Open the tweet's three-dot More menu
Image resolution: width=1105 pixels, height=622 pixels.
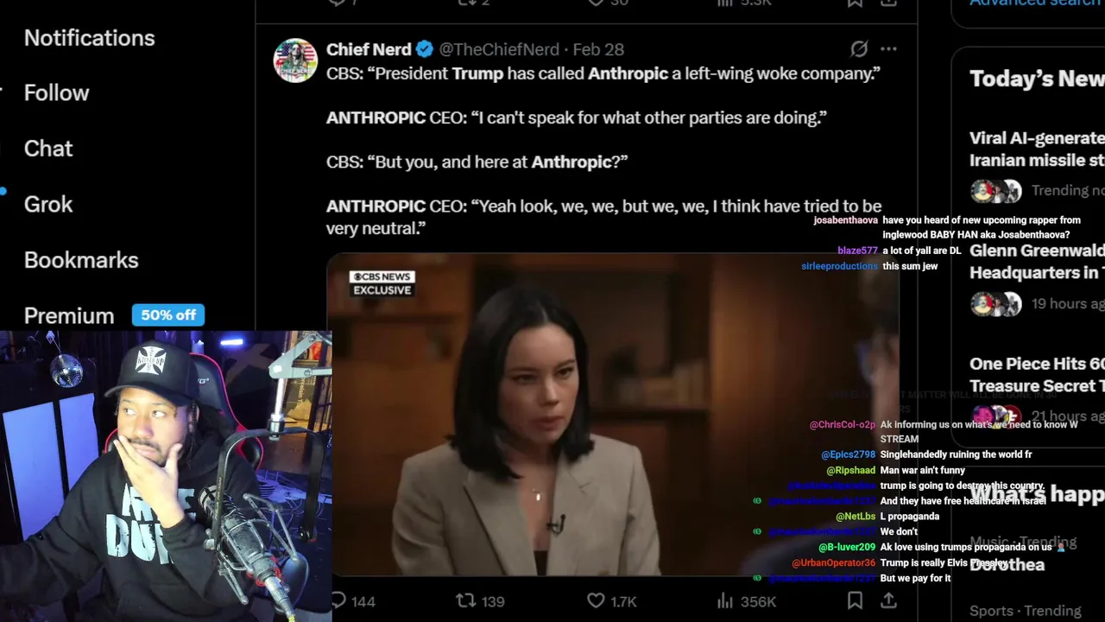[888, 49]
